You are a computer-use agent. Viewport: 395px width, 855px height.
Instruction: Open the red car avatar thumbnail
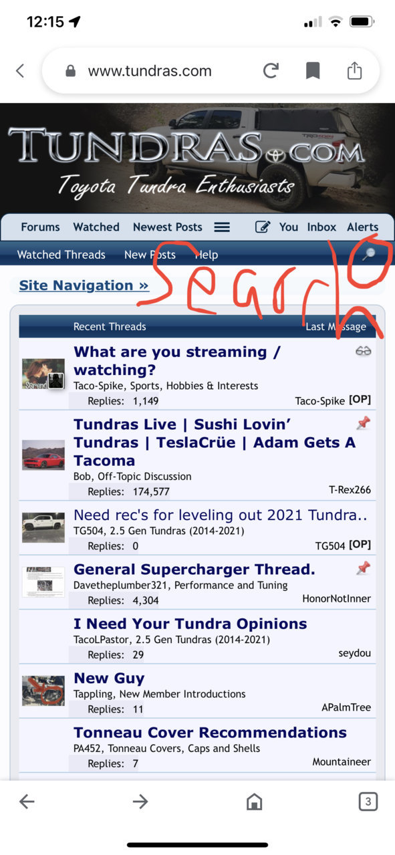[43, 455]
